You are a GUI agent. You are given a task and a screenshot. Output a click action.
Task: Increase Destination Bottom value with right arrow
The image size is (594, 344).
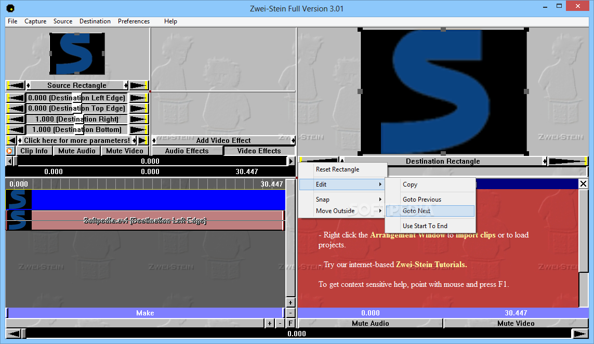[139, 129]
